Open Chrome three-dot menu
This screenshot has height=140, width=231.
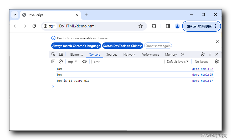pos(215,26)
